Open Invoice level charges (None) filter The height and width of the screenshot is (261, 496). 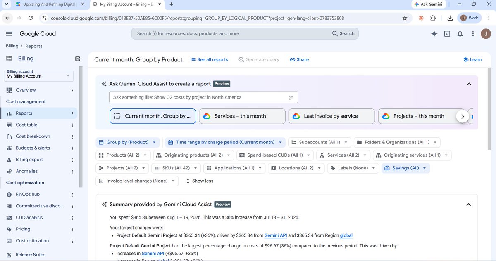[137, 181]
